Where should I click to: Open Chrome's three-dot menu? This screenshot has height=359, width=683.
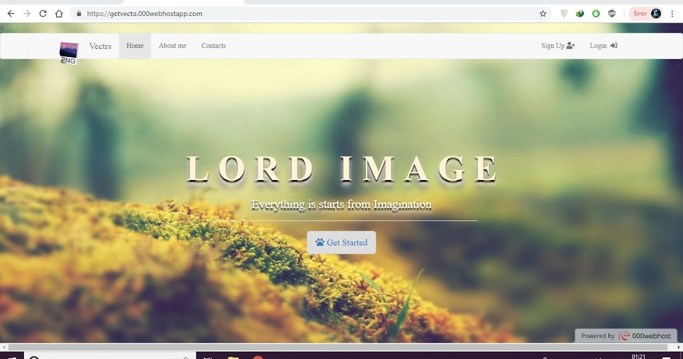point(673,13)
